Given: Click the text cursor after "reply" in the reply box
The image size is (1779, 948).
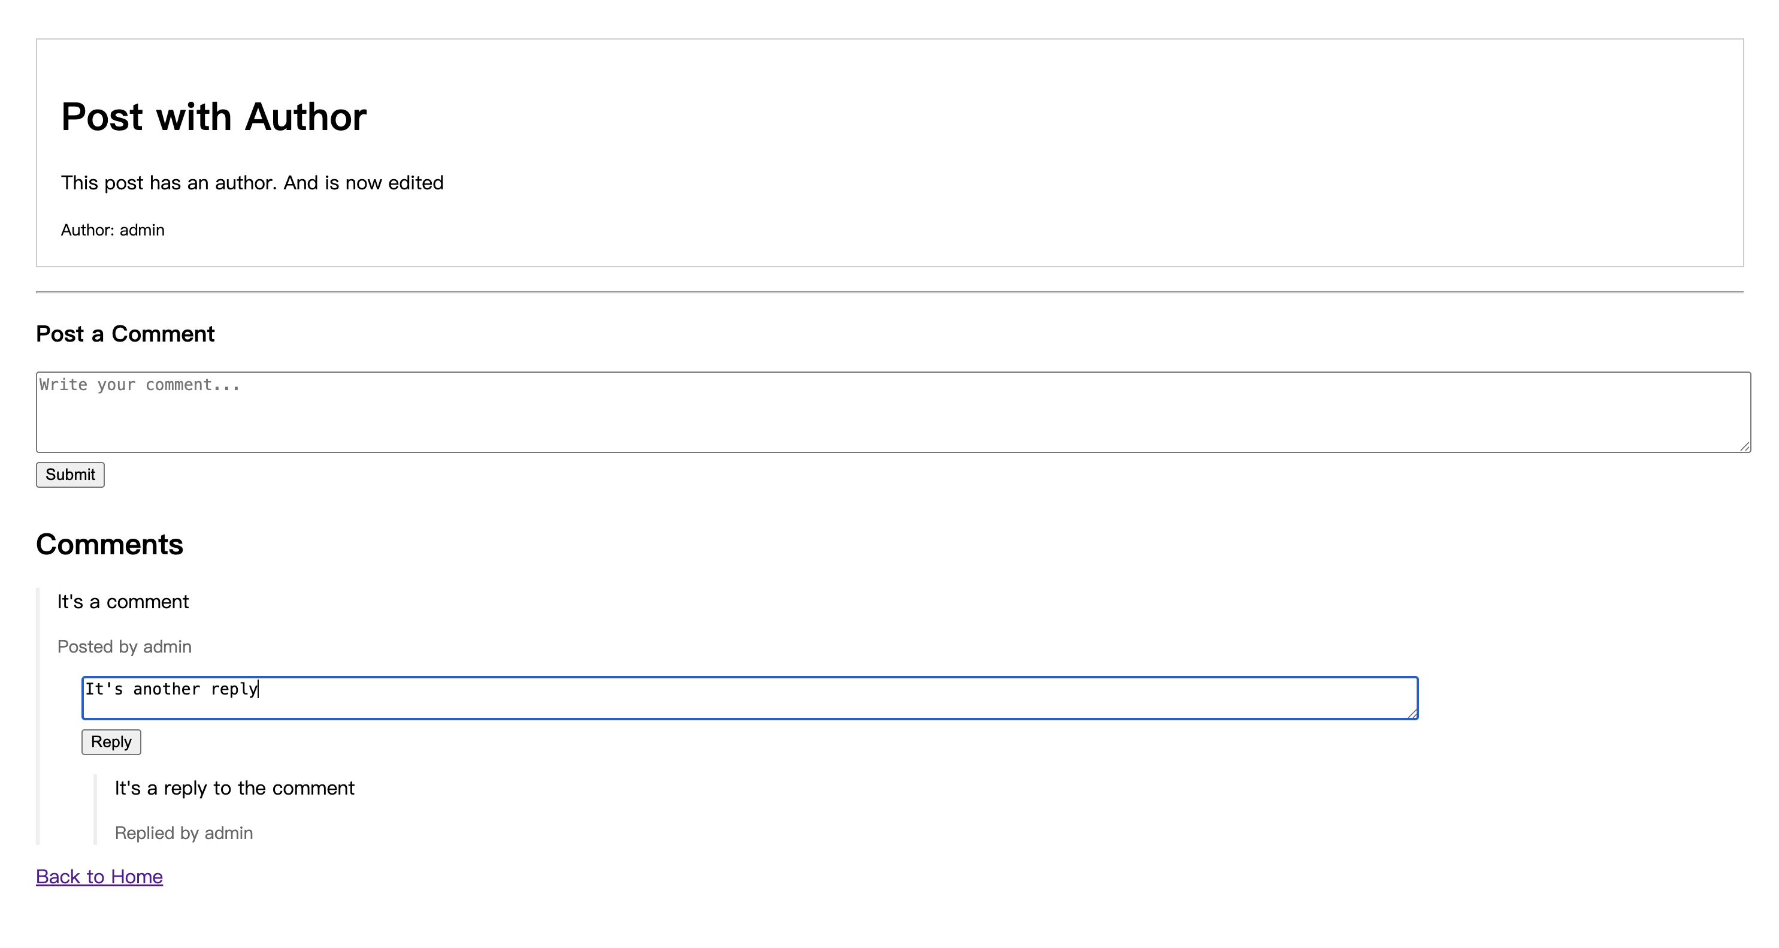Looking at the screenshot, I should (x=258, y=689).
